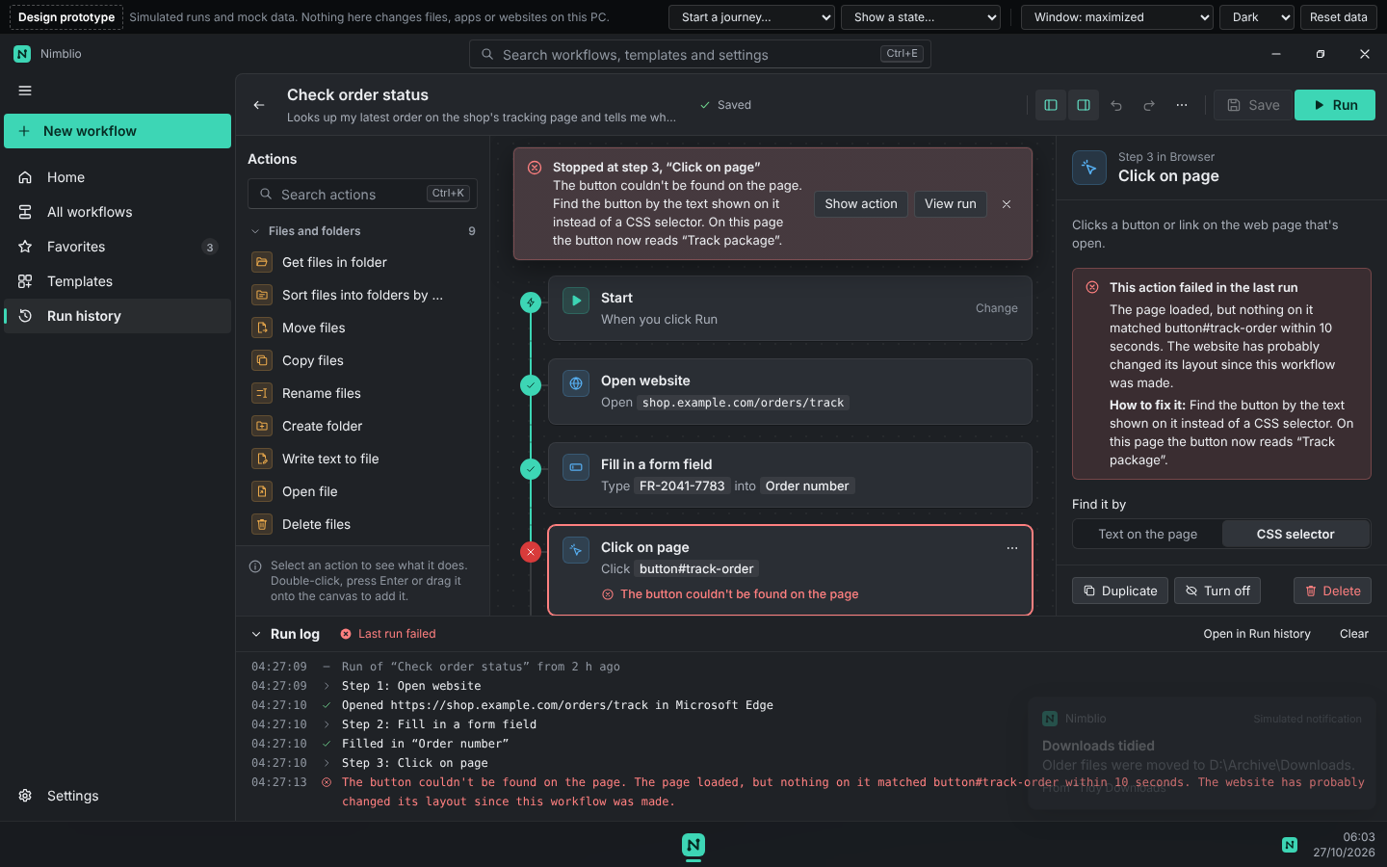The width and height of the screenshot is (1387, 867).
Task: Select the Write text to file action icon
Action: [262, 459]
